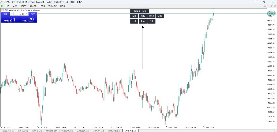Sell at the 4062.21 bid price
This screenshot has width=277, height=132.
(x=10, y=20)
